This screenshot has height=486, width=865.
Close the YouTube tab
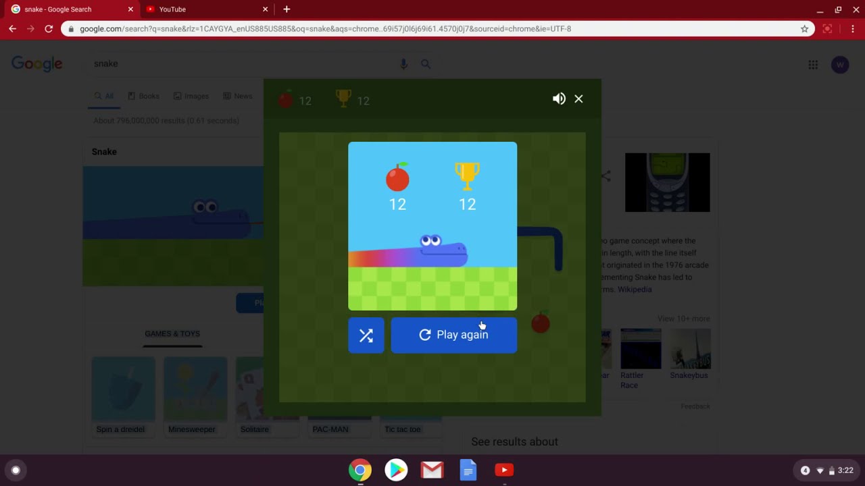[x=265, y=9]
